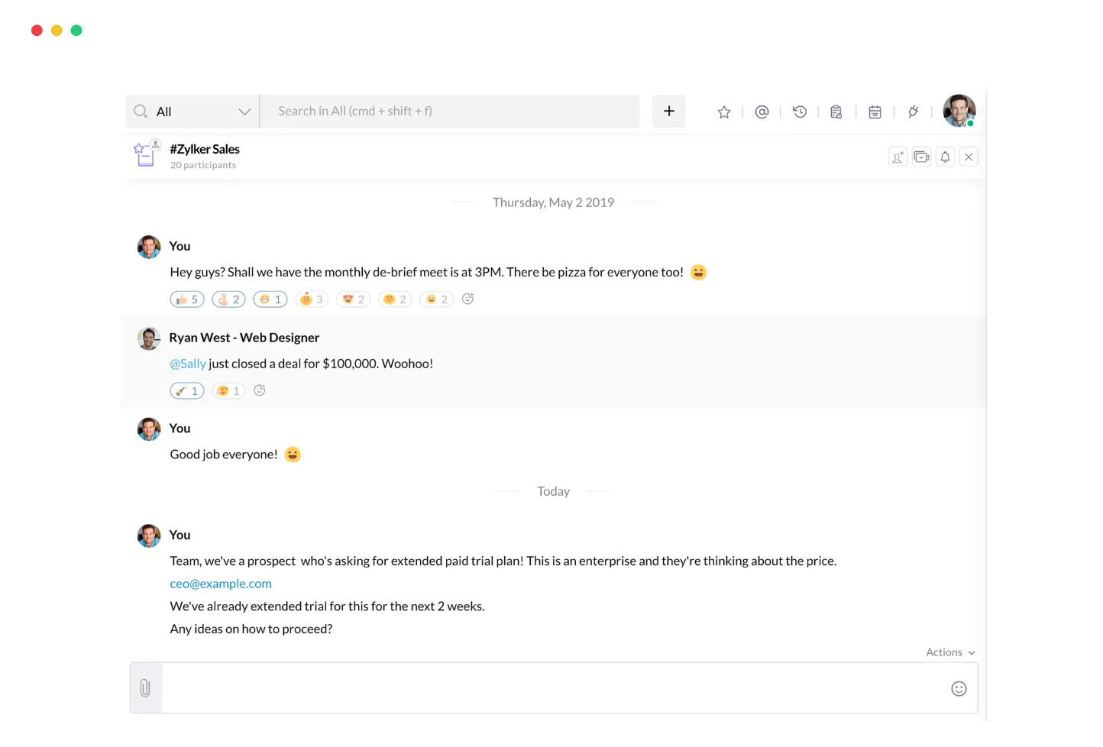Open starred messages via star icon
This screenshot has height=747, width=1103.
[724, 112]
